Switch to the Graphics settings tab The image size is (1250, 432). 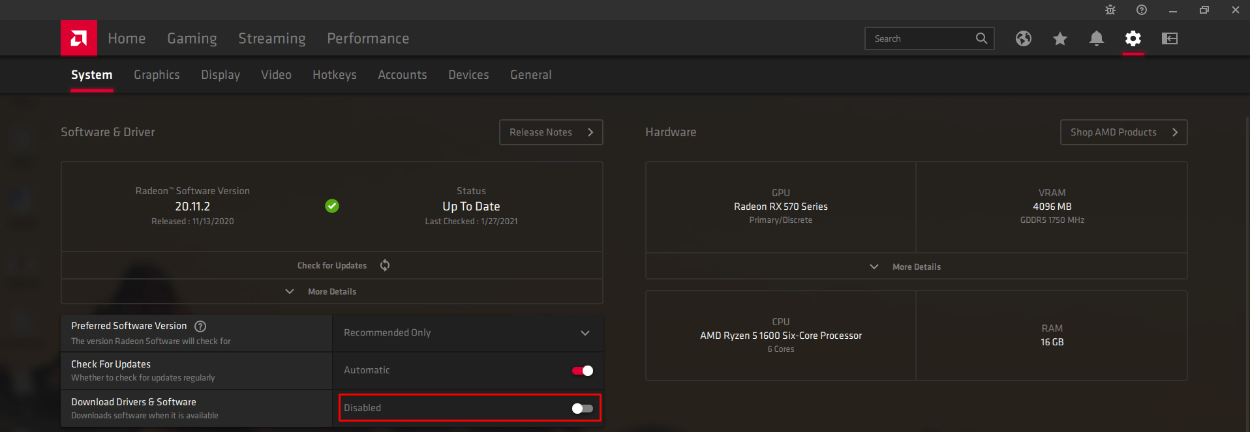[157, 75]
